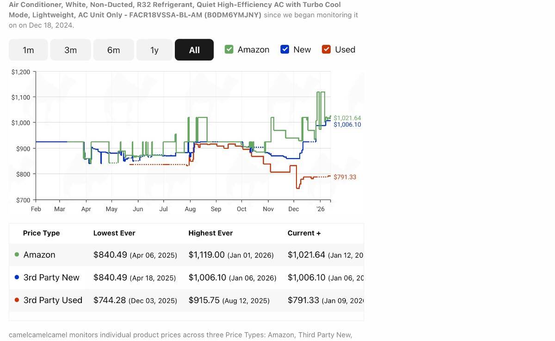Click the blue $1,006.10 chart price label
555x341 pixels.
[347, 125]
